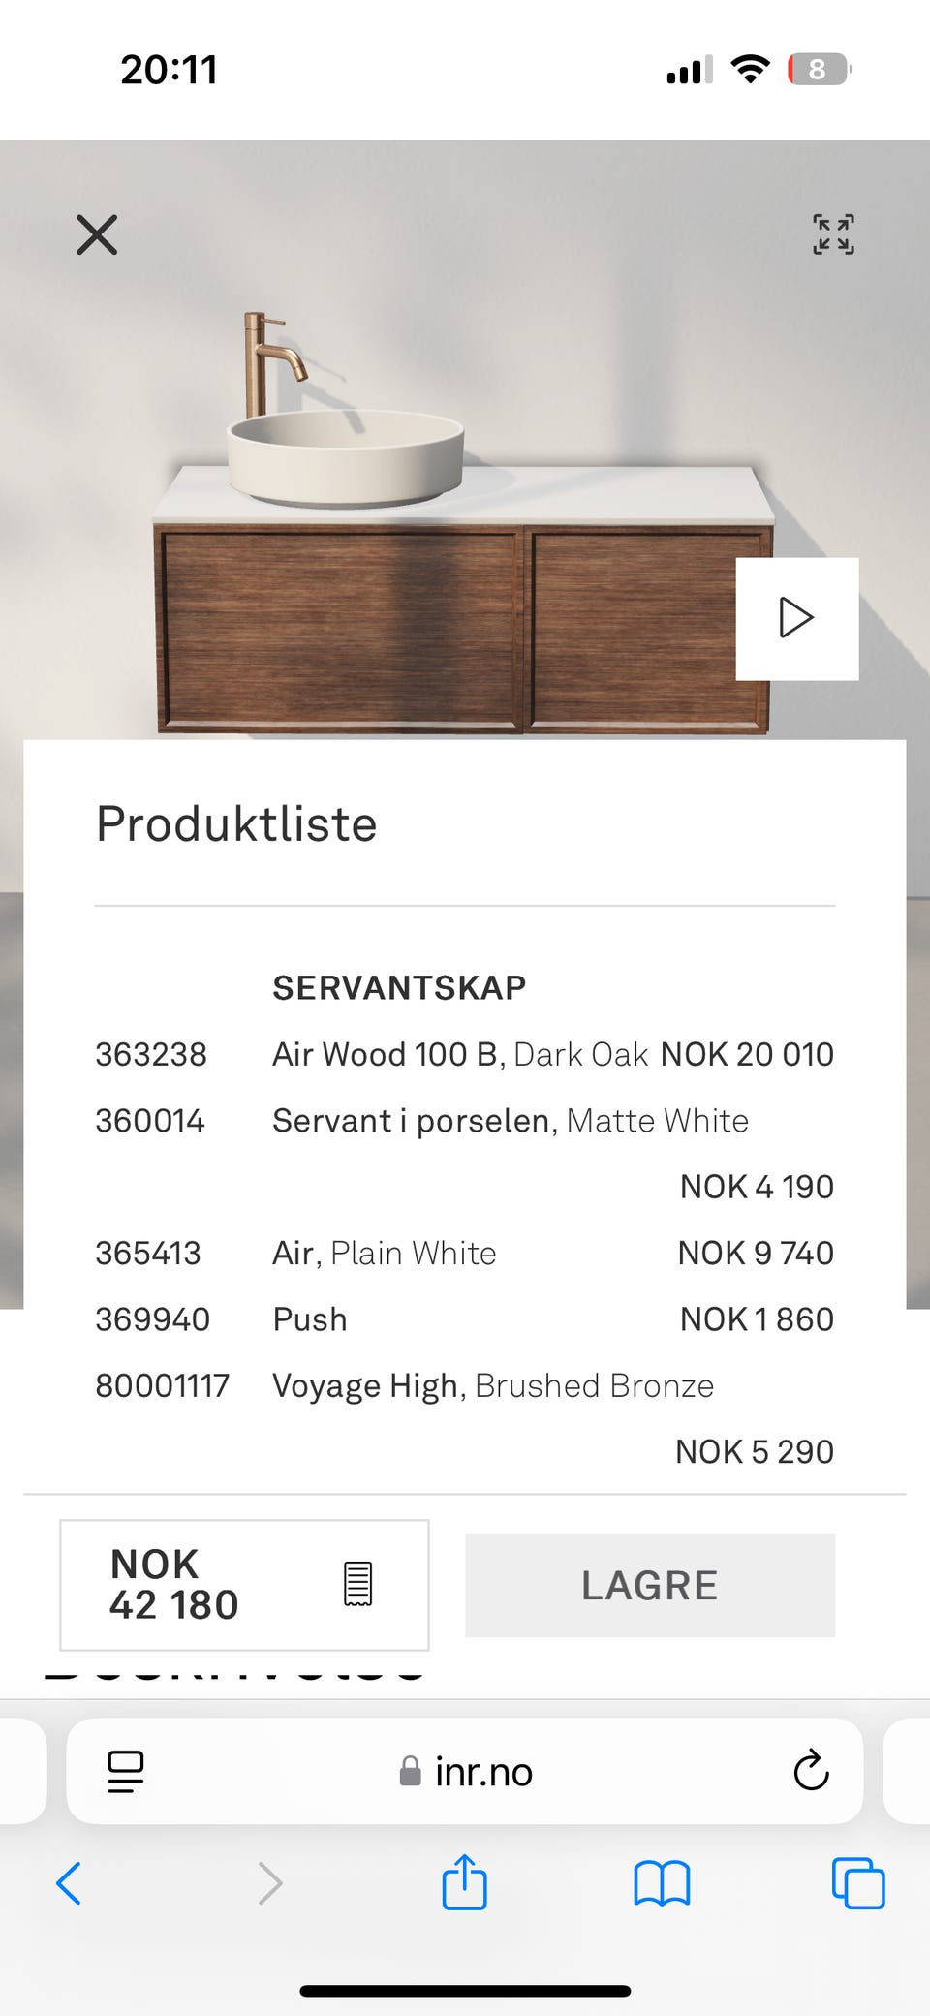The width and height of the screenshot is (930, 2016).
Task: Tap the Safari page settings icon in the address bar
Action: click(126, 1772)
